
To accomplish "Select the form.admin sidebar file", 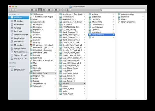I will click(x=19, y=52).
